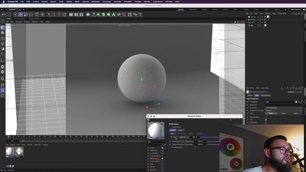Adjust Global Specular Brightness slider

[x=213, y=144]
